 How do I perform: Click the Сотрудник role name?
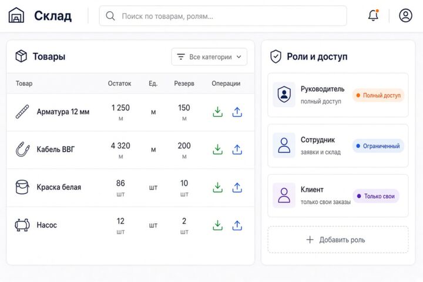(318, 140)
